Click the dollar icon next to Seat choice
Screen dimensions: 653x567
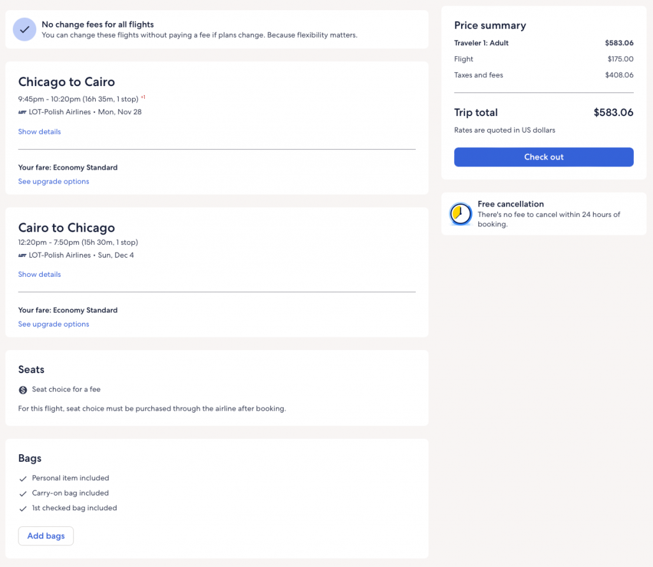point(23,390)
